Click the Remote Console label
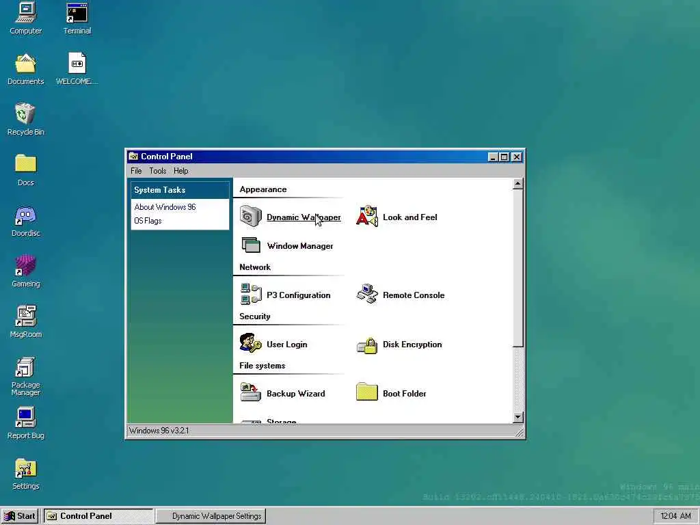Viewport: 700px width, 525px height. 414,295
